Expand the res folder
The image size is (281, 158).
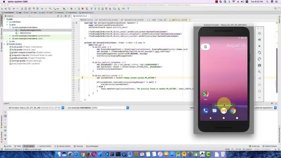(x=7, y=41)
